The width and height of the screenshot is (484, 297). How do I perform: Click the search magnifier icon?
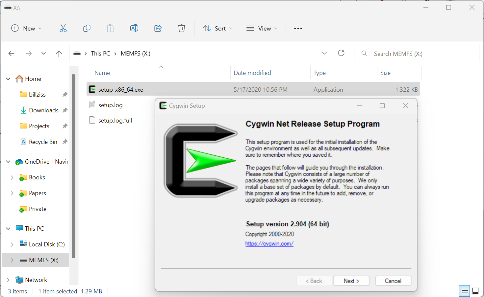click(x=364, y=53)
